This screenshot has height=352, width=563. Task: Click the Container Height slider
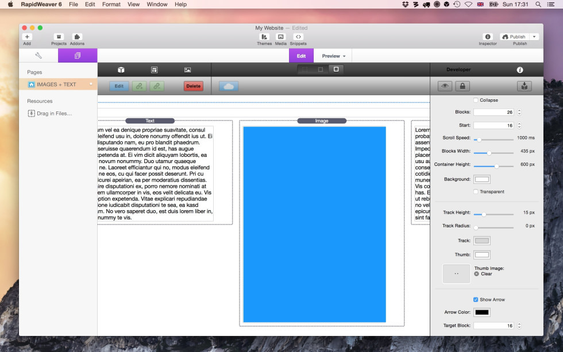493,166
